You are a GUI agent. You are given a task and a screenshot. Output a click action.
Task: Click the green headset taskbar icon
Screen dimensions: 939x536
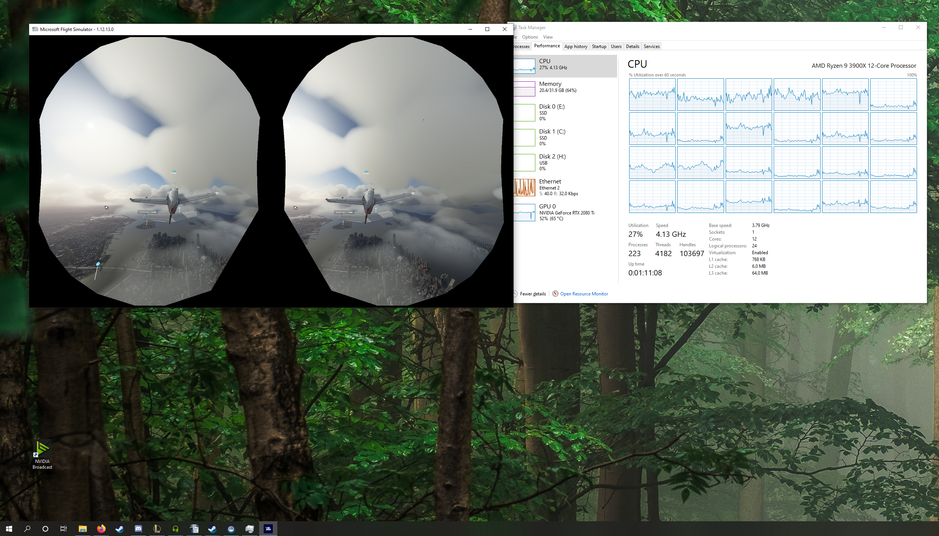[175, 529]
